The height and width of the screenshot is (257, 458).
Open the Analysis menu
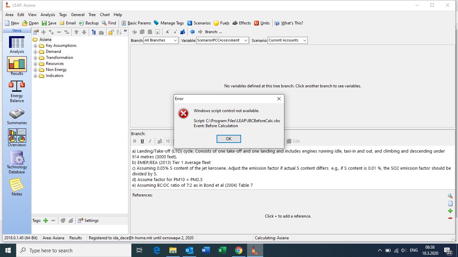(x=48, y=15)
